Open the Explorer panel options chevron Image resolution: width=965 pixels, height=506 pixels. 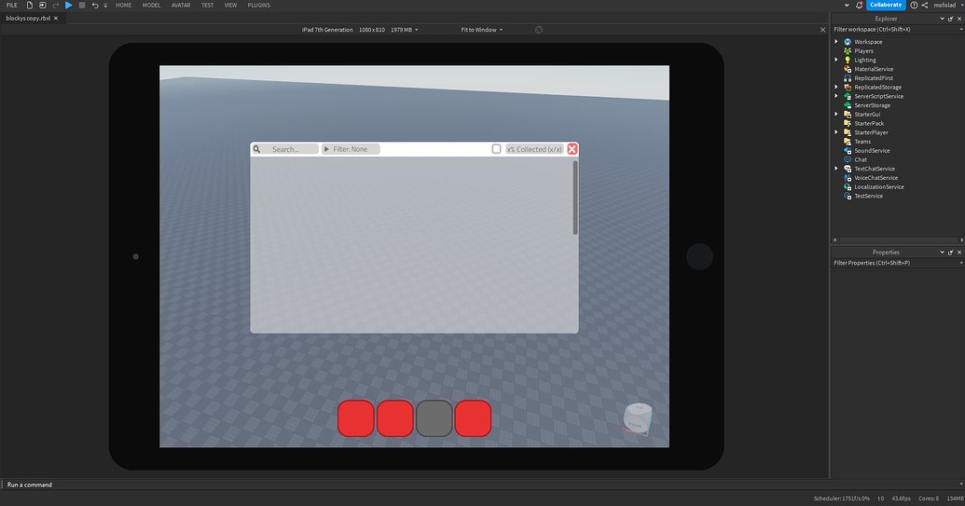(942, 19)
